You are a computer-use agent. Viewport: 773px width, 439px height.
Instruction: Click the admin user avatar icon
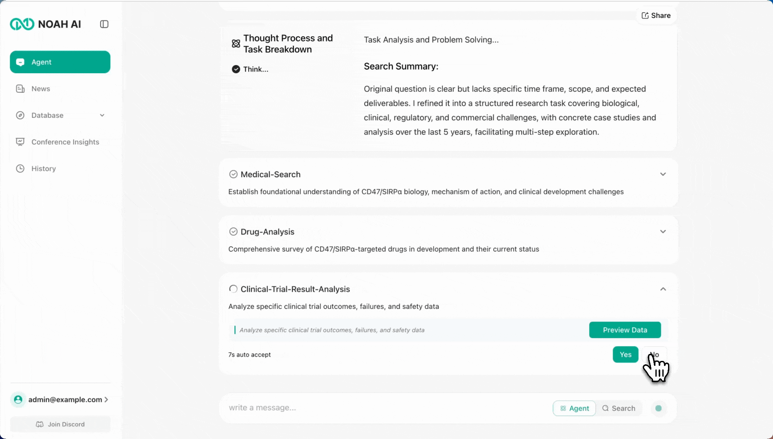(18, 400)
